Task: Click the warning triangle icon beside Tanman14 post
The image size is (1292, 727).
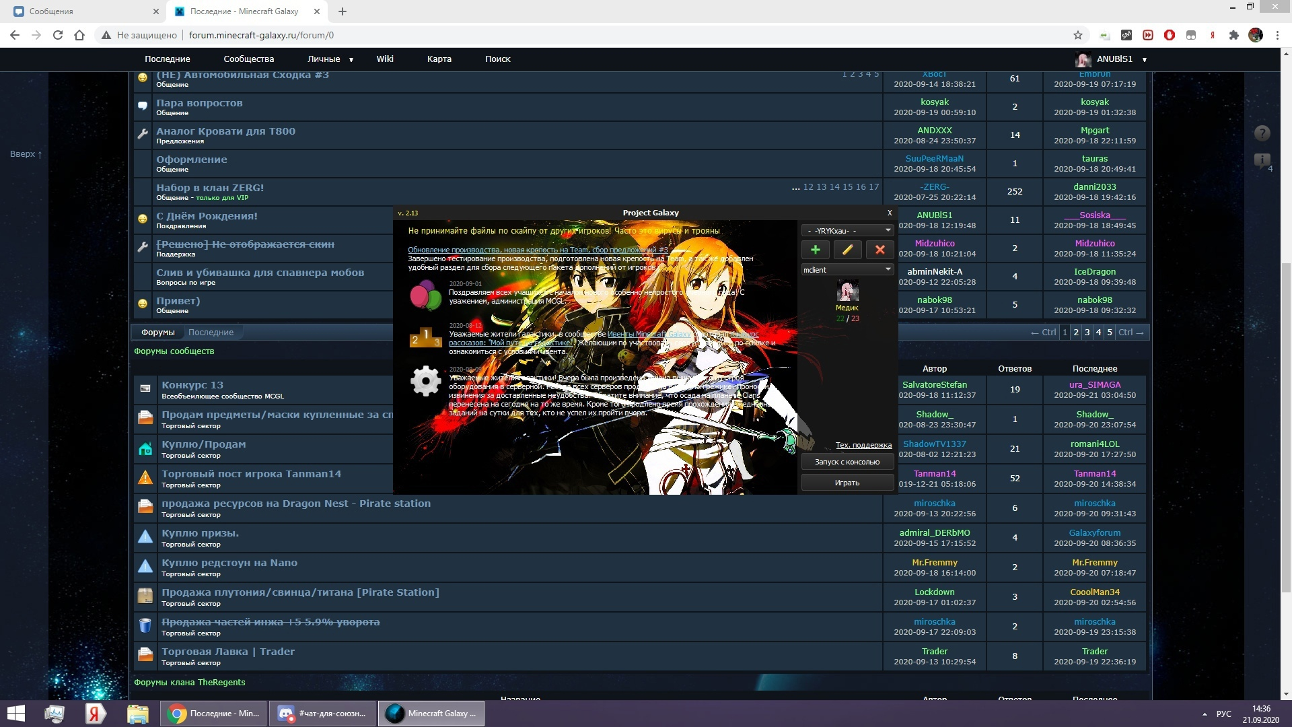Action: (145, 478)
